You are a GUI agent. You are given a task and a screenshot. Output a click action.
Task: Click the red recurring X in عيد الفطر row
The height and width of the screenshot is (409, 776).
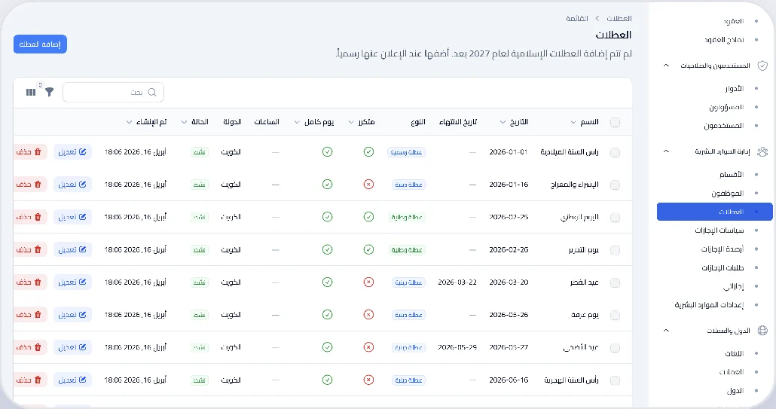[x=368, y=282]
